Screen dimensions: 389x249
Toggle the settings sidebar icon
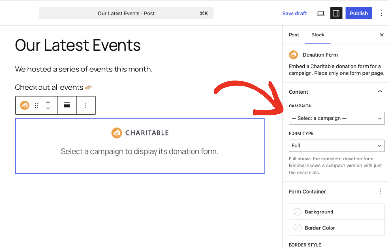336,13
